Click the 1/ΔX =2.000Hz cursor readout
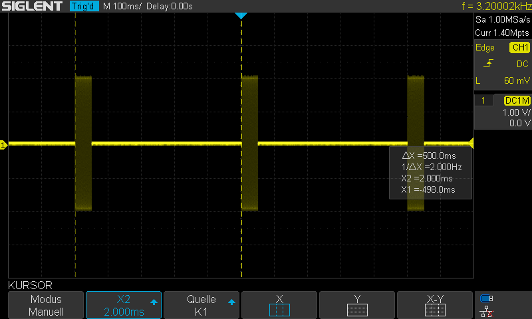532x319 pixels. pyautogui.click(x=432, y=167)
